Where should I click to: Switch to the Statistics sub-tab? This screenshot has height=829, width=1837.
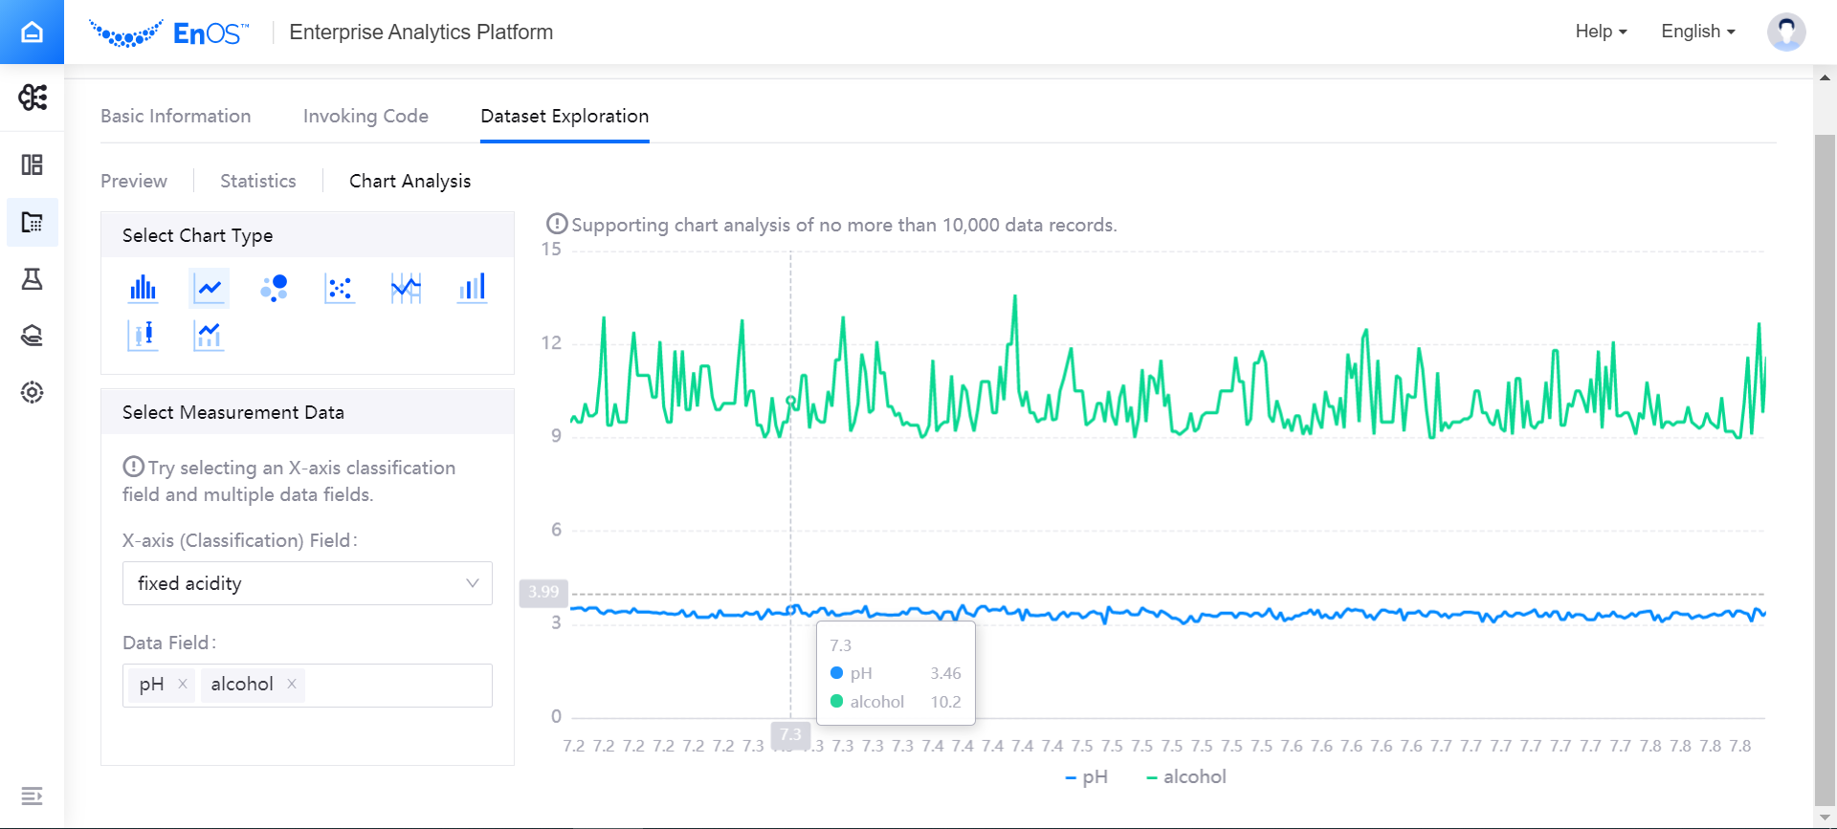tap(258, 181)
